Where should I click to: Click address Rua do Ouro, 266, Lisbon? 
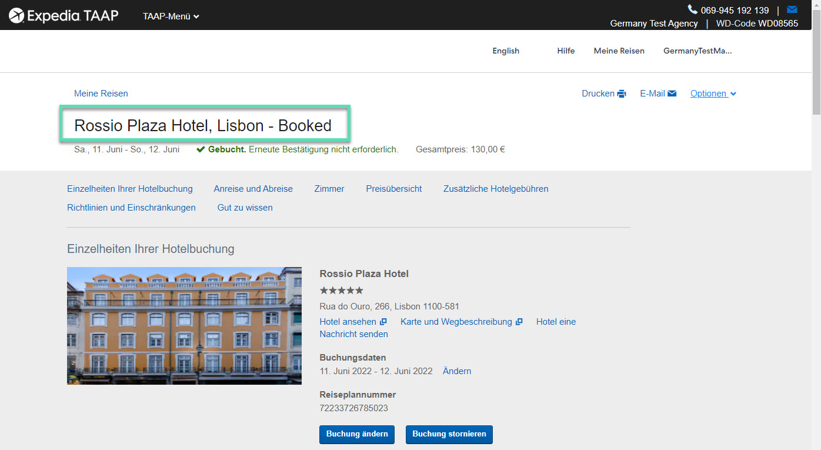click(389, 306)
